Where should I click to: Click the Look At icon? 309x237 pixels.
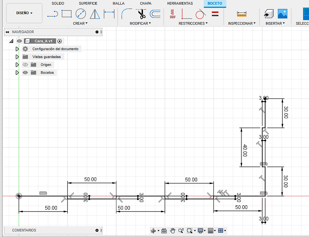click(164, 230)
